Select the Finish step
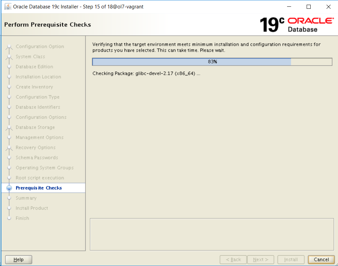 22,218
